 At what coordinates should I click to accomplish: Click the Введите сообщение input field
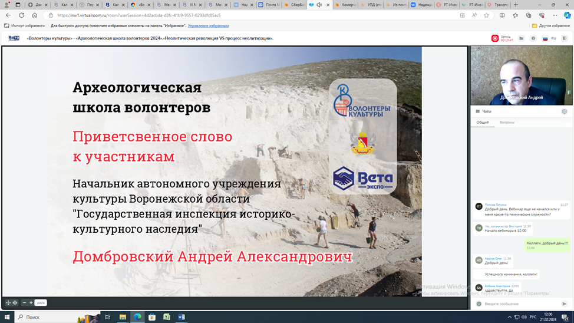[520, 304]
